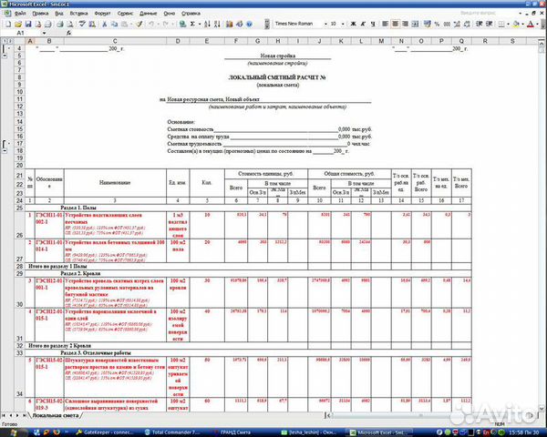Apply percent style format
The width and height of the screenshot is (547, 437).
[437, 24]
